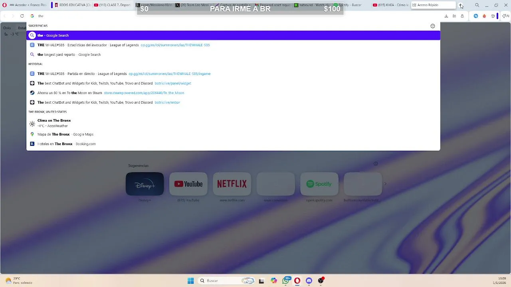Switch to the 'Acceder < Franco Pisso' tab
This screenshot has width=511, height=287.
pos(28,5)
